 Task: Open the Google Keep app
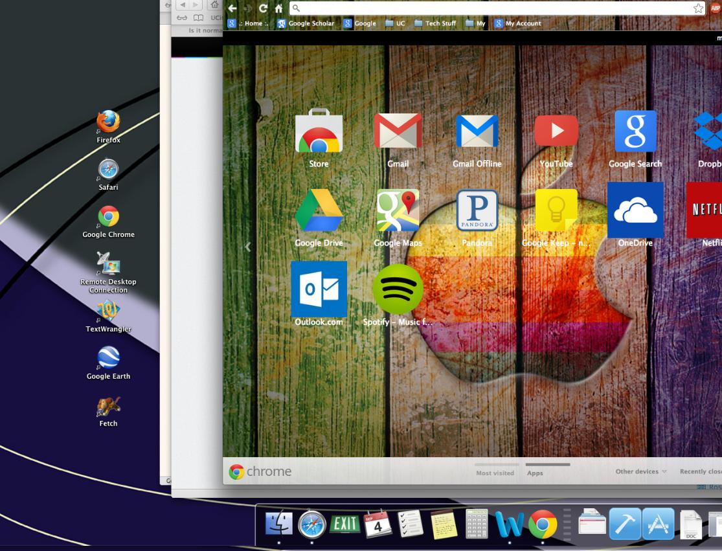pyautogui.click(x=556, y=210)
